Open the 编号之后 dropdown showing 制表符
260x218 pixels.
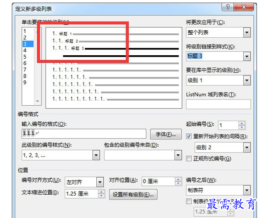point(247,190)
